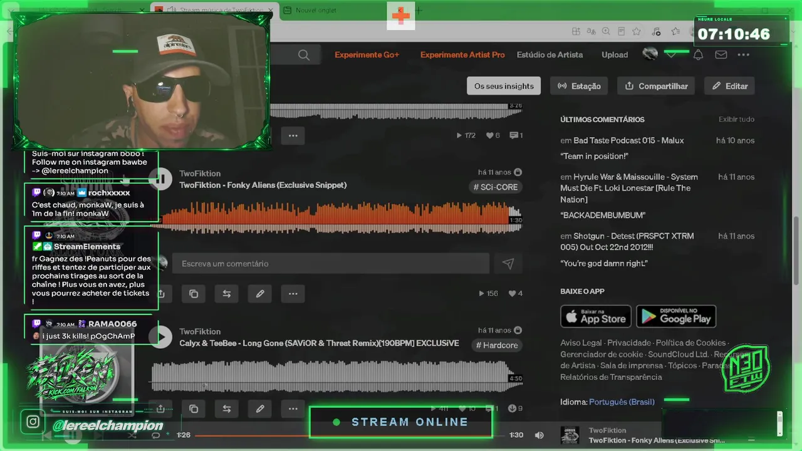Open the notifications bell
Screen dimensions: 802x451
coord(698,55)
